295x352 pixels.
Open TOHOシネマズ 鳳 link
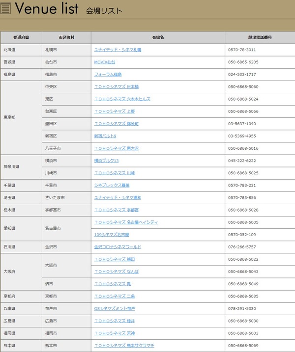pyautogui.click(x=113, y=284)
